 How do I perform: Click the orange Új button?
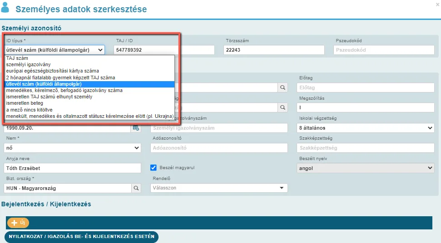point(18,223)
